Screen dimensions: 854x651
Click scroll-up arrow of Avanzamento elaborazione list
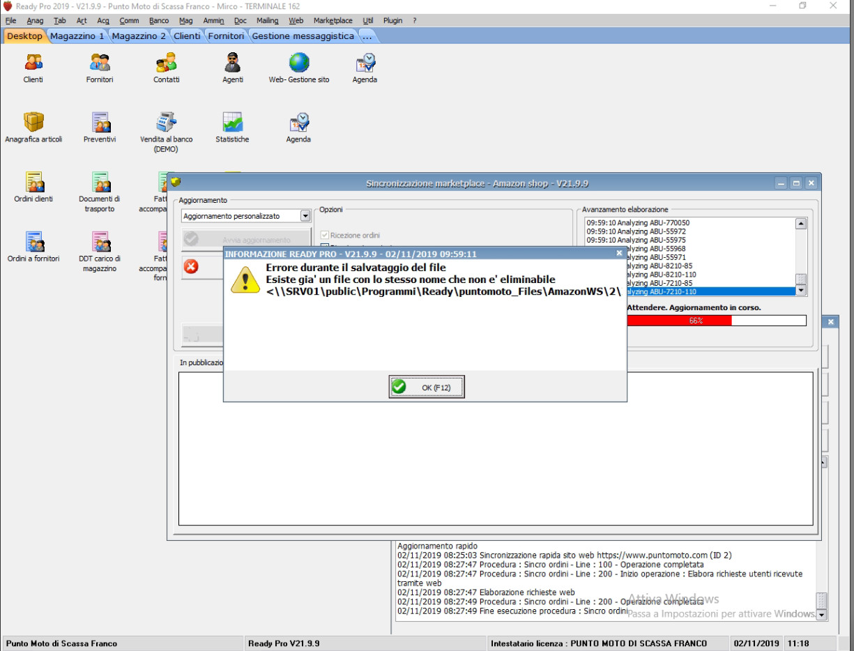[801, 224]
